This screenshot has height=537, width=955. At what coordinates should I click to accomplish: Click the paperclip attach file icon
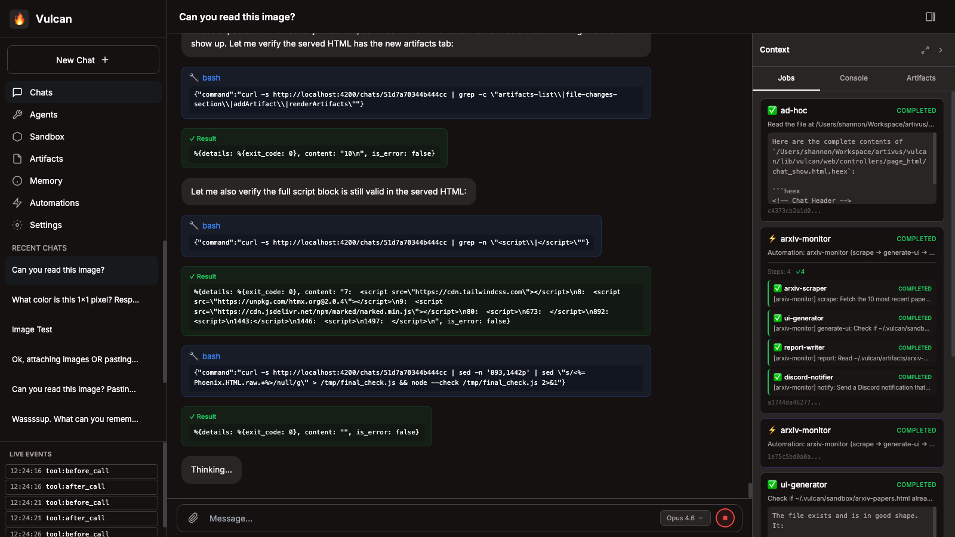click(193, 518)
